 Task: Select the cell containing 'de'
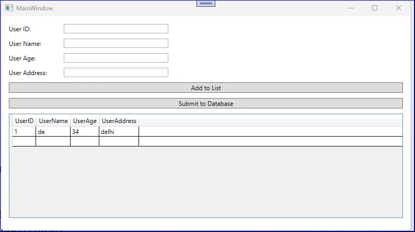pyautogui.click(x=53, y=132)
